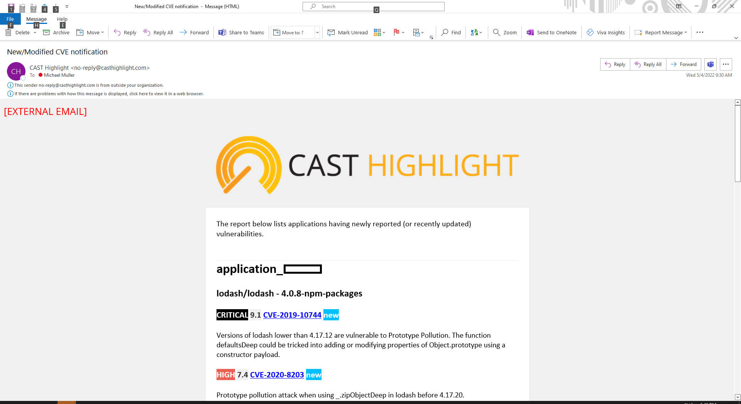Open the Assign Policy dropdown

(418, 32)
